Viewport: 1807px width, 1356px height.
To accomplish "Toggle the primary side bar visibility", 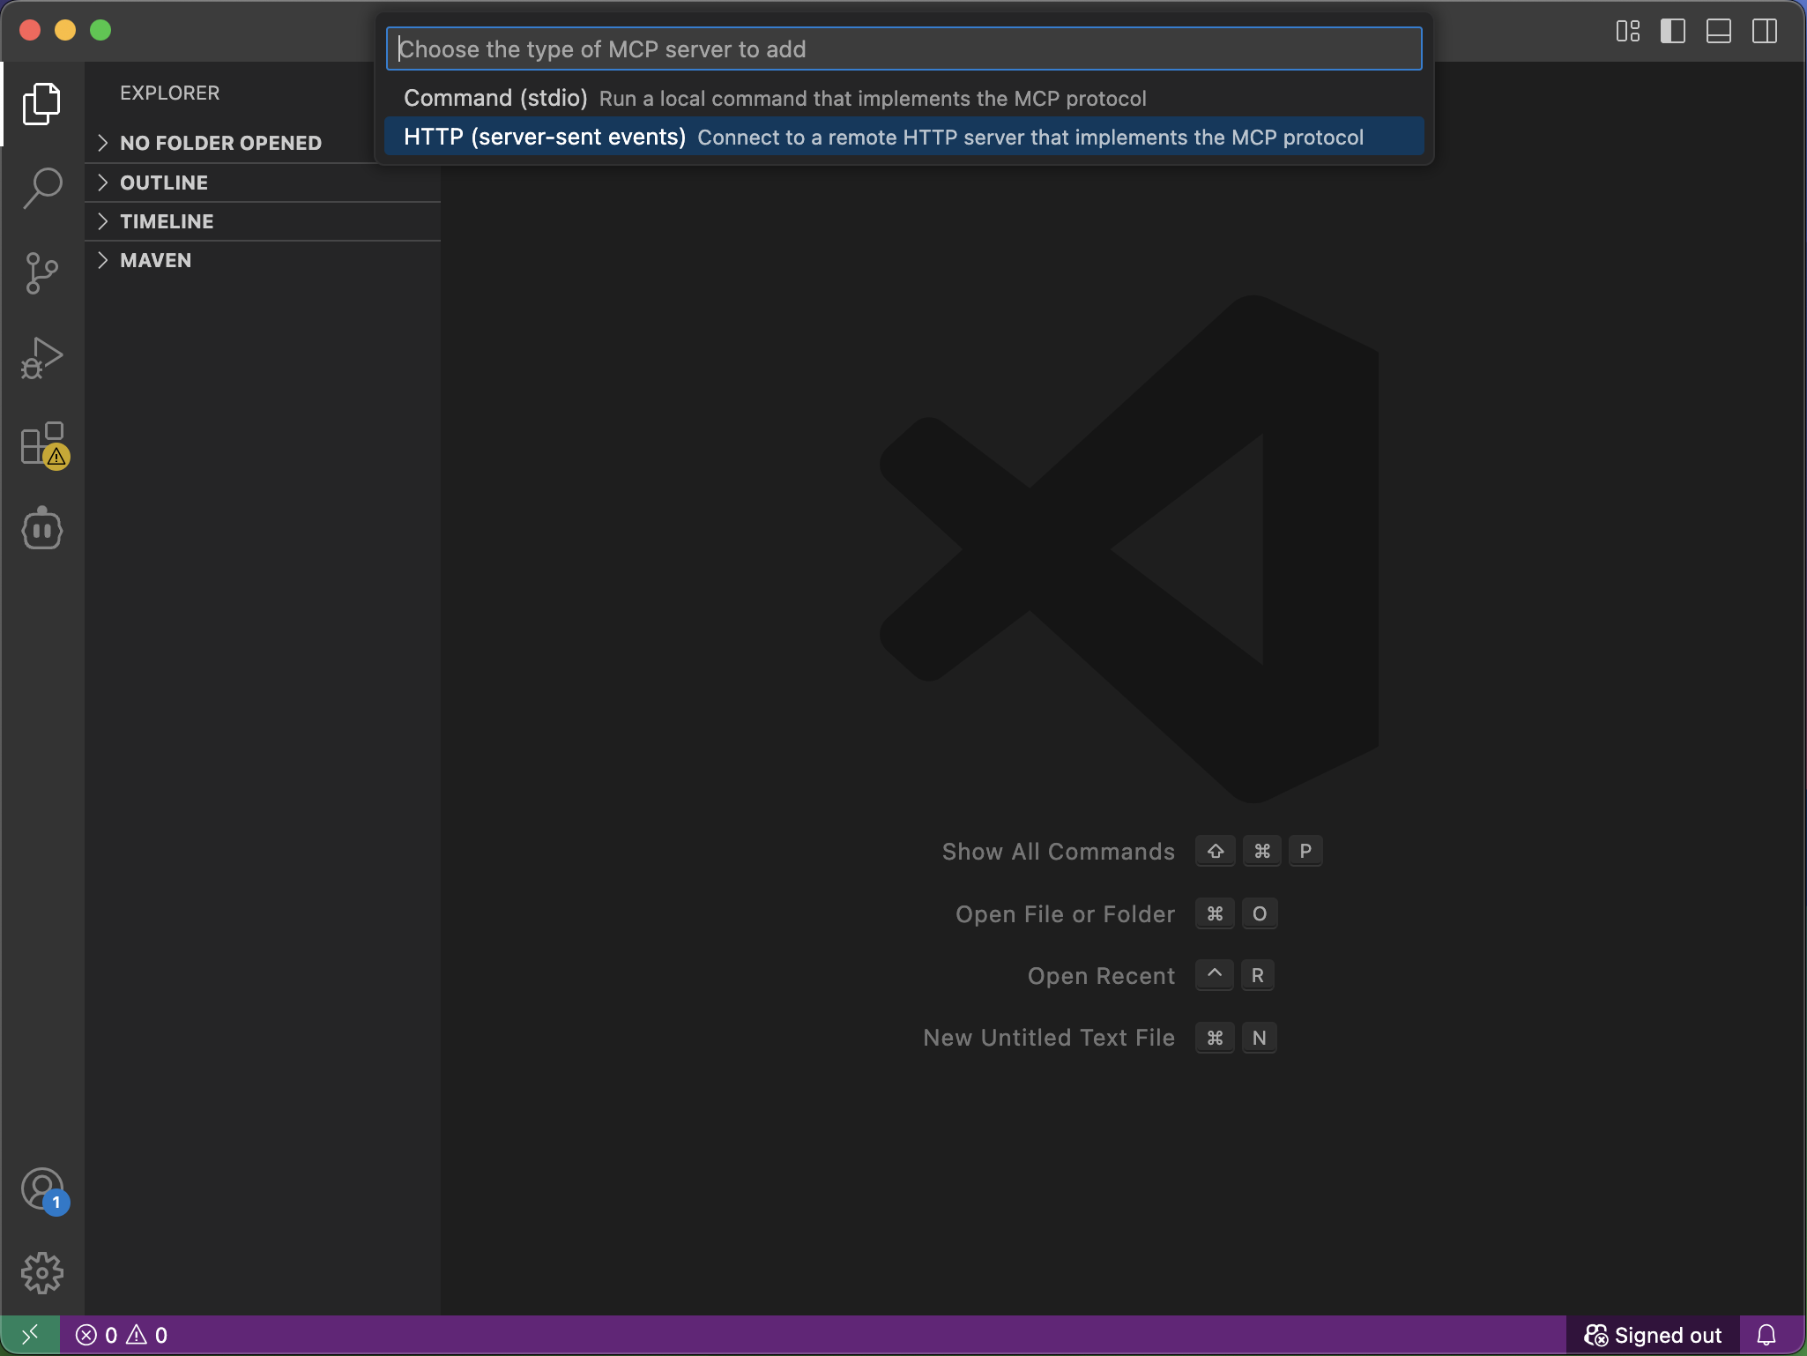I will pos(1673,32).
